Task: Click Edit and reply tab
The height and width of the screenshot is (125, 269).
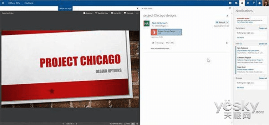Action: click(65, 8)
